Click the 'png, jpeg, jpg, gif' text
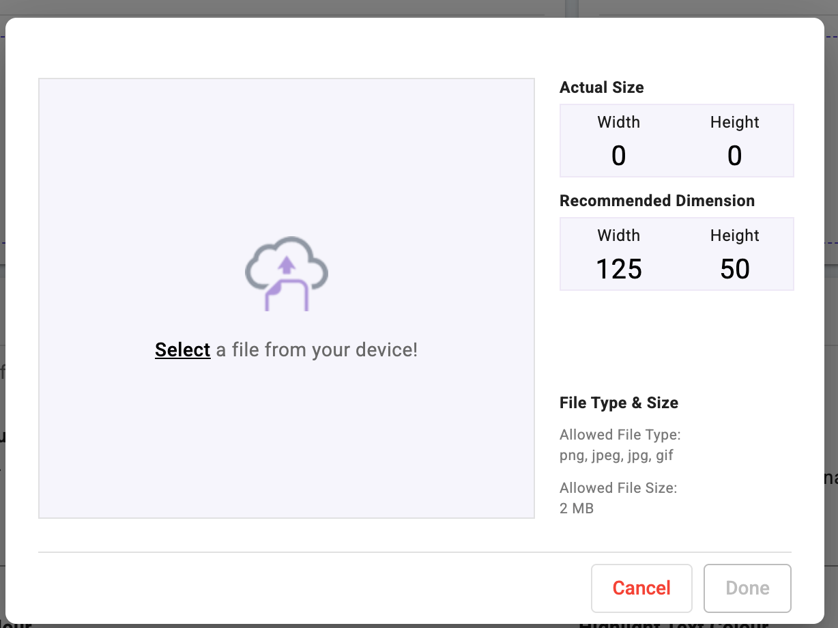838x628 pixels. click(616, 455)
